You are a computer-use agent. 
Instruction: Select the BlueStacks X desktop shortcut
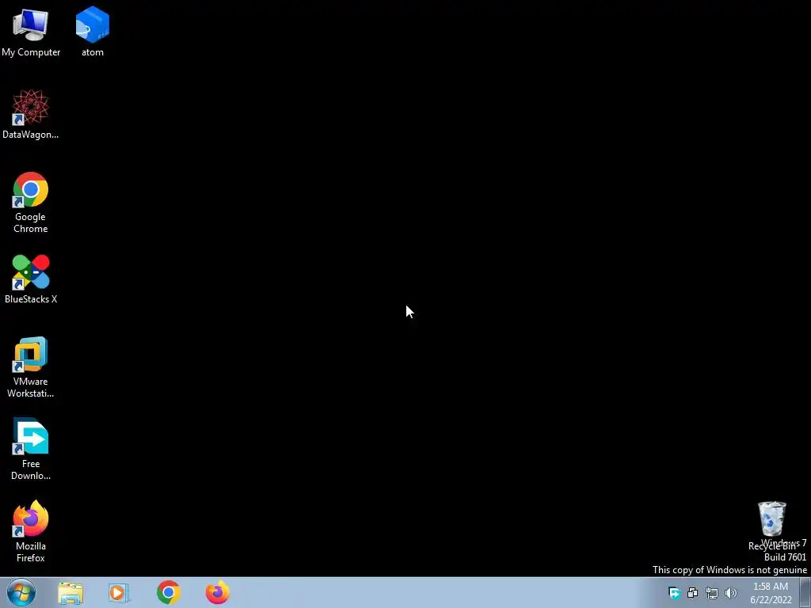coord(31,279)
